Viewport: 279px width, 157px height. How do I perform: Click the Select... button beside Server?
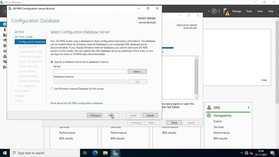[137, 72]
